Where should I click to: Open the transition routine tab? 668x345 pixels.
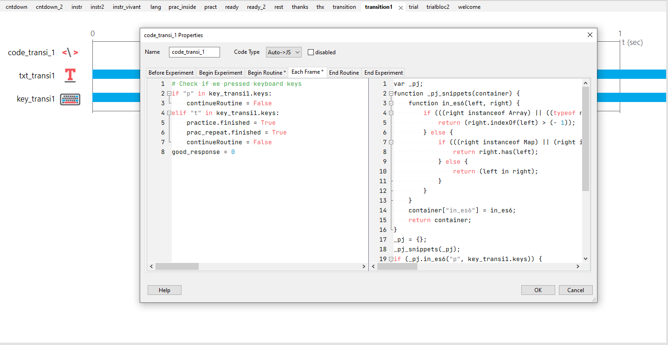[x=344, y=7]
